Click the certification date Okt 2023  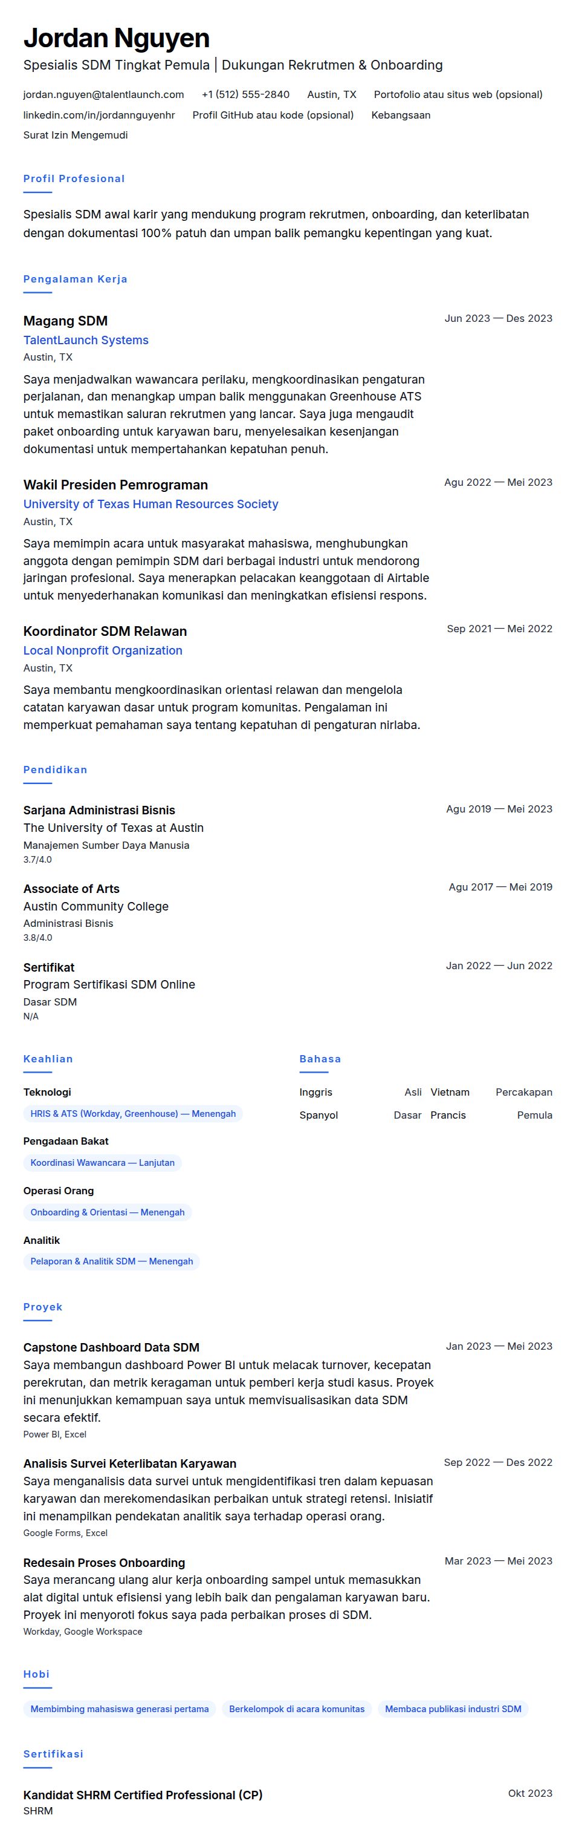pyautogui.click(x=530, y=1793)
